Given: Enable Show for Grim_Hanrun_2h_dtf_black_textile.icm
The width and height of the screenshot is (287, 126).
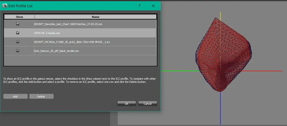Looking at the screenshot, I should tap(18, 51).
